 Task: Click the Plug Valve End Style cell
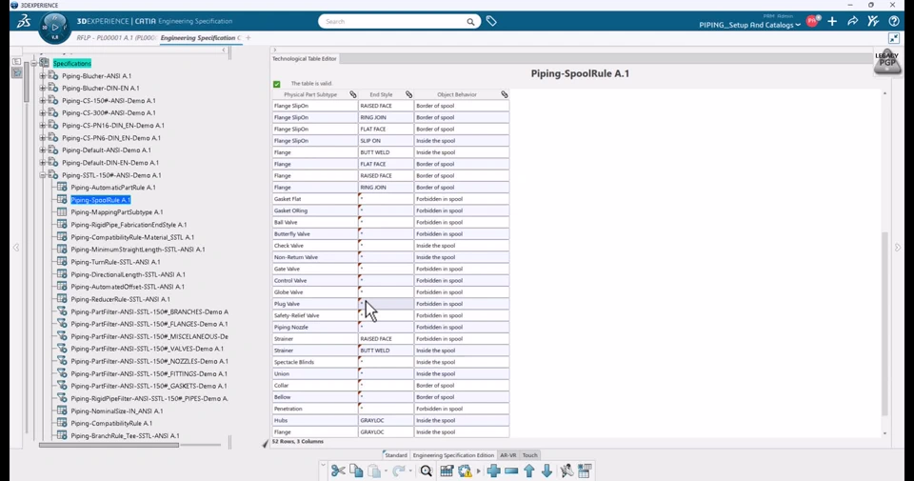(386, 304)
